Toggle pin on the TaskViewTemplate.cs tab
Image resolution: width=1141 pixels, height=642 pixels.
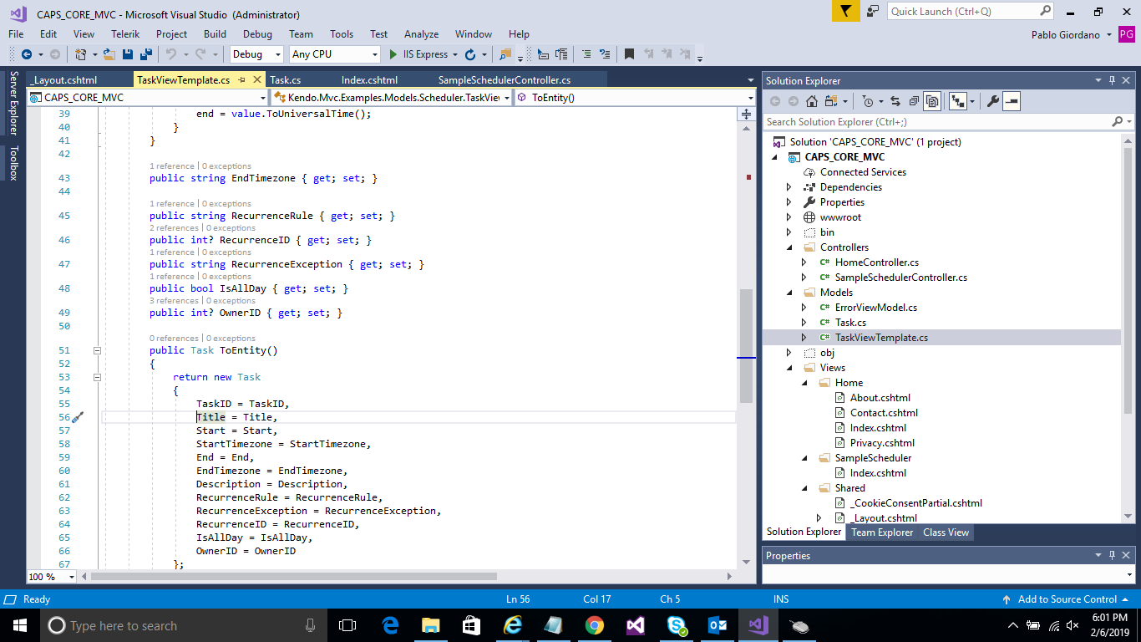(241, 80)
